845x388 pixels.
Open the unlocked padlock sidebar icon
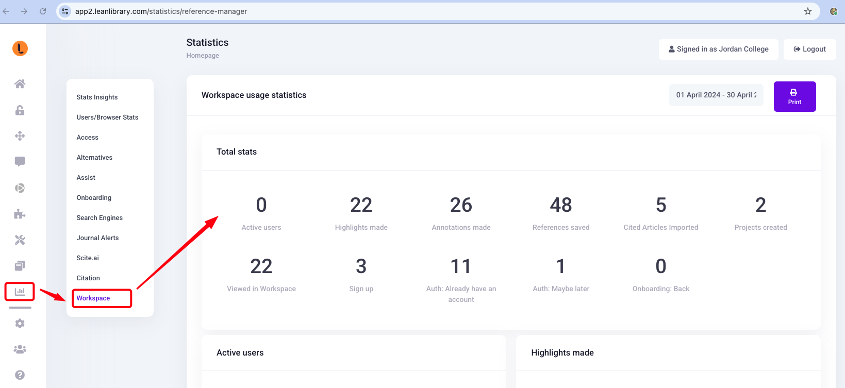(20, 110)
